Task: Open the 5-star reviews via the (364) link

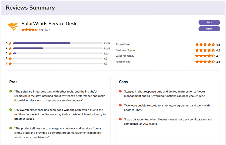Action: (x=107, y=43)
